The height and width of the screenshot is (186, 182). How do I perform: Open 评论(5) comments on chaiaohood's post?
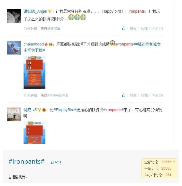pos(157,95)
